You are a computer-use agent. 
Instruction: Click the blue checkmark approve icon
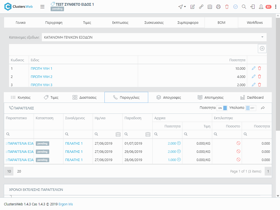point(235,7)
